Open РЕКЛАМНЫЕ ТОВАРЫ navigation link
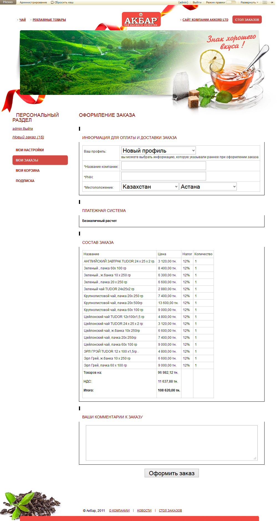The height and width of the screenshot is (521, 277). coord(49,20)
